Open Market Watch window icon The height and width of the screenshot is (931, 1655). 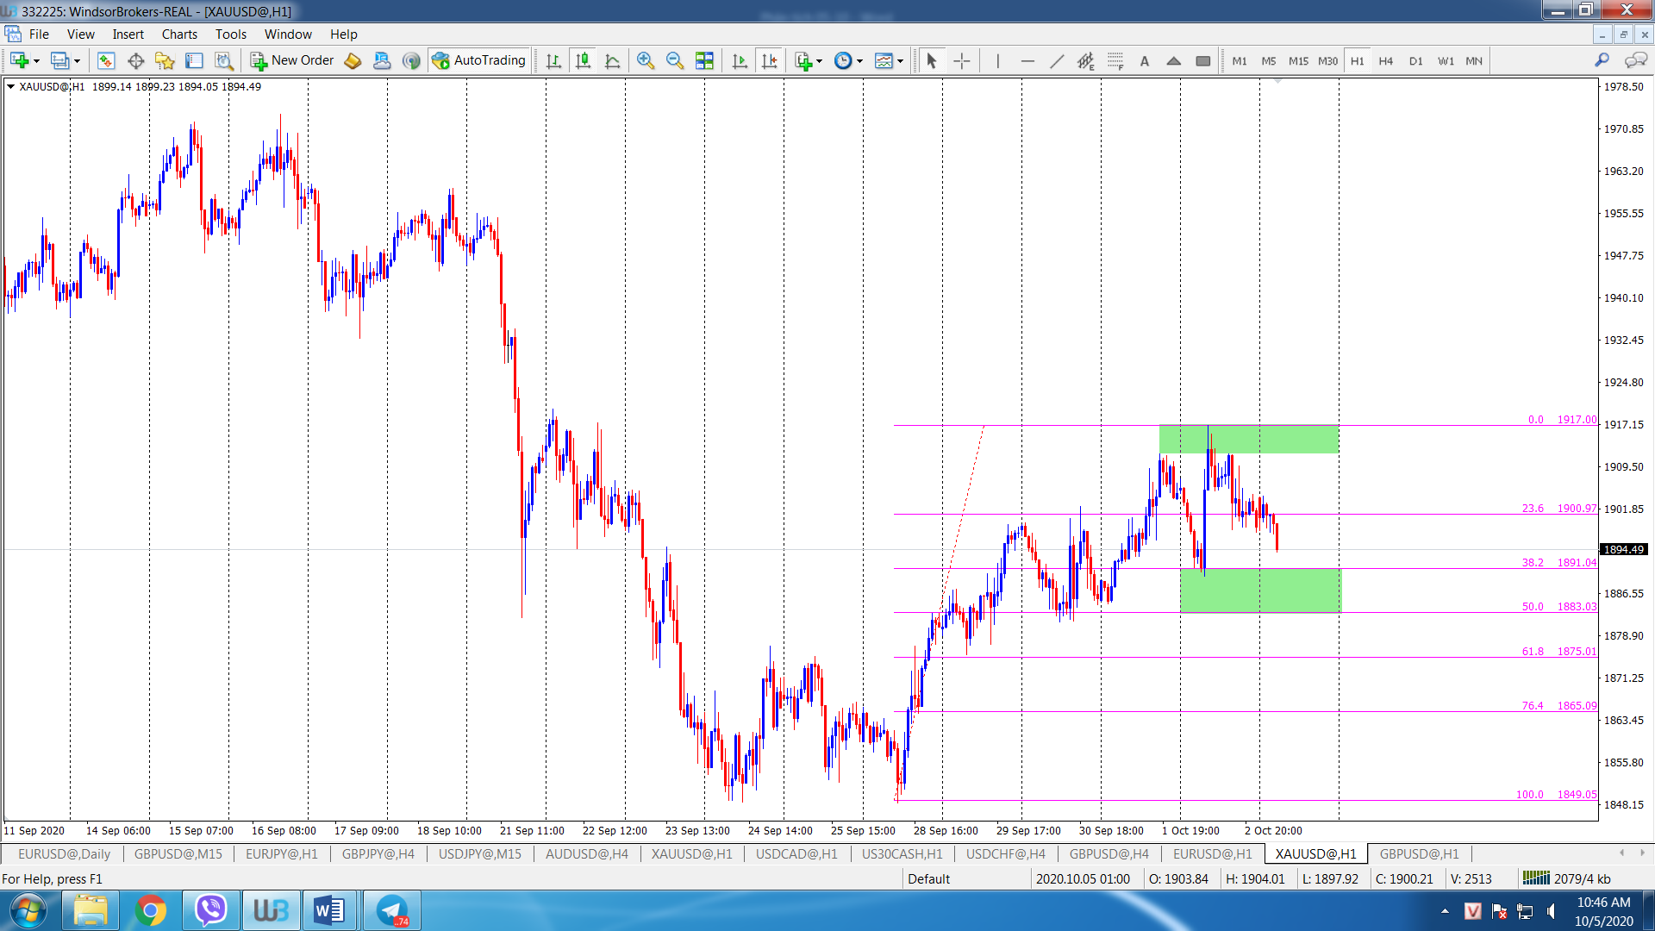click(x=106, y=60)
